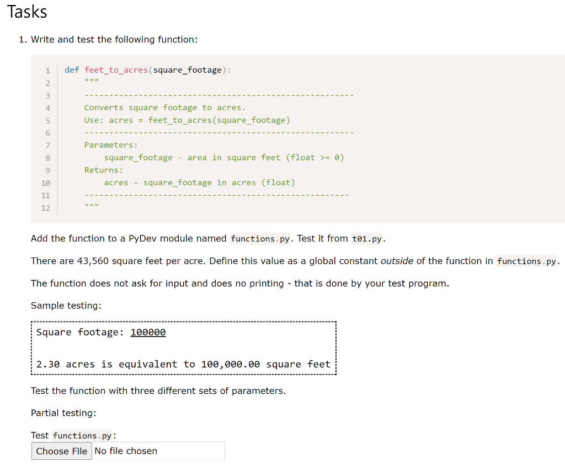Click the highlighted functions.py inline code
565x466 pixels.
pyautogui.click(x=260, y=239)
